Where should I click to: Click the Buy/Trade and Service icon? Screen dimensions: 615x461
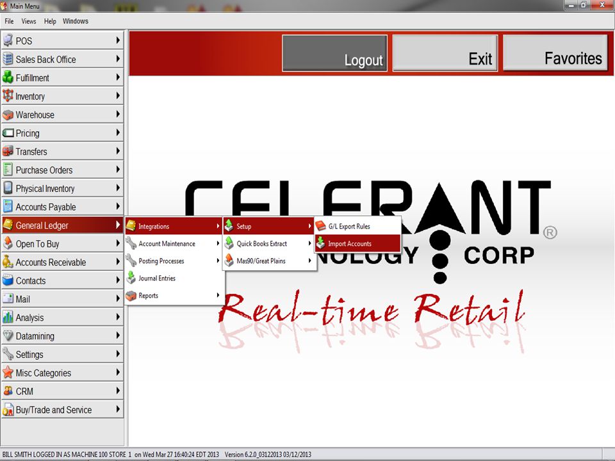pyautogui.click(x=8, y=410)
